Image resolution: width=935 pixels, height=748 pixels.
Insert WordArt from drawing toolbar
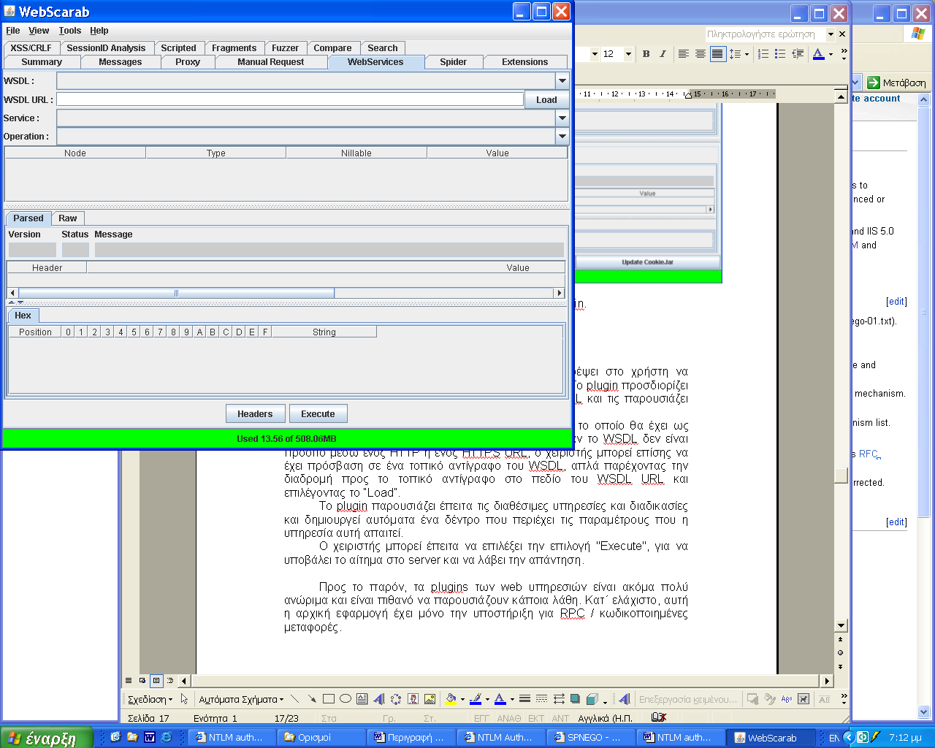click(379, 699)
